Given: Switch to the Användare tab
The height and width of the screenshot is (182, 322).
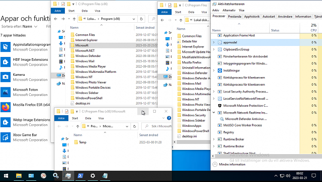Looking at the screenshot, I should click(x=285, y=17).
